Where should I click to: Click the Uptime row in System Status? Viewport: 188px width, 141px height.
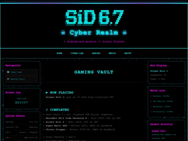click(22, 122)
